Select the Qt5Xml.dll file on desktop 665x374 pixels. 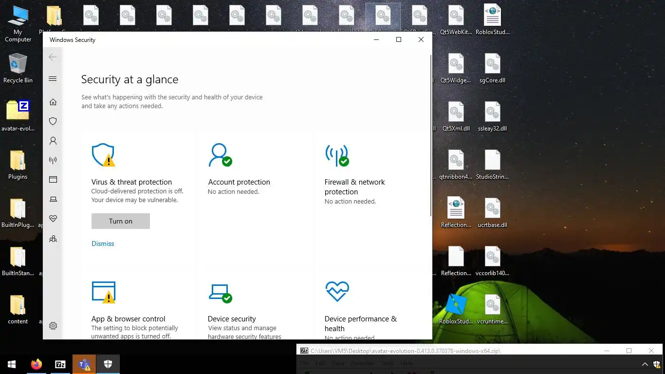pos(456,116)
